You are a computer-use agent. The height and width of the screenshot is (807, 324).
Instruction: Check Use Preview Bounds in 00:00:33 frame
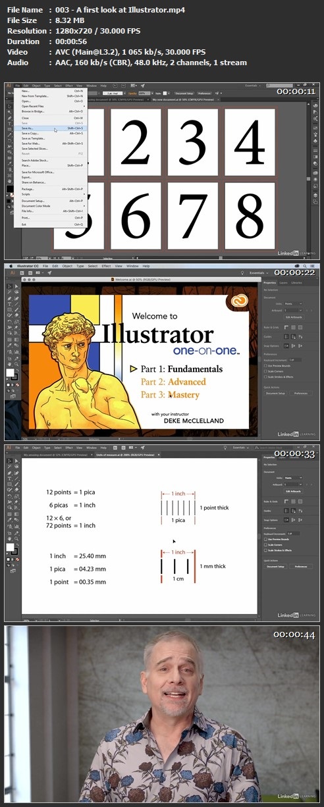[x=265, y=539]
